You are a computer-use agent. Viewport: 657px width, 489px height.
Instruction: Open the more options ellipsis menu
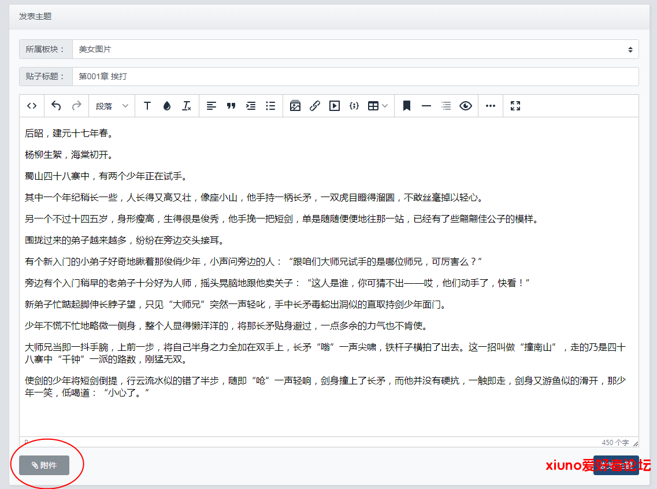click(x=491, y=106)
